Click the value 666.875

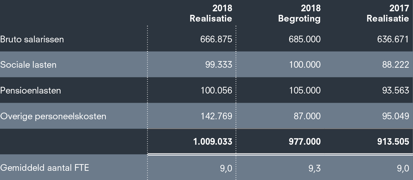coord(216,39)
